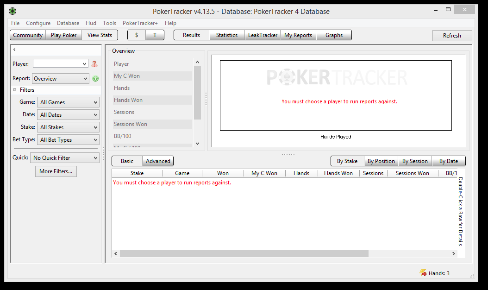Open the Player dropdown

(x=60, y=63)
